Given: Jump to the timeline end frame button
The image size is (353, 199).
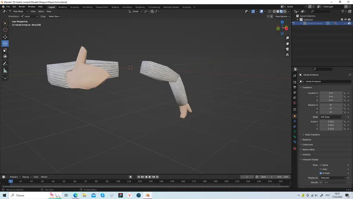Looking at the screenshot, I should (157, 177).
